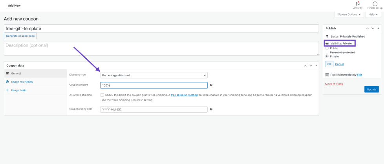Click the Coupon expiry date field
This screenshot has height=164, width=384.
[154, 110]
